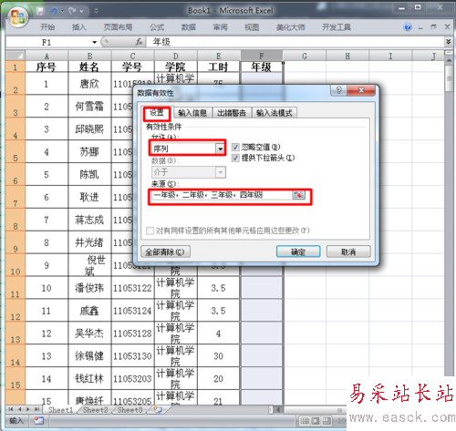Viewport: 456px width, 431px height.
Task: Click cell containing 吴华杰
Action: coord(89,334)
